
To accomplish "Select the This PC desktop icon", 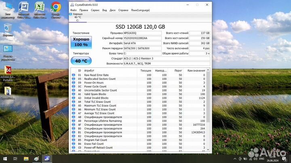I will 8,10.
